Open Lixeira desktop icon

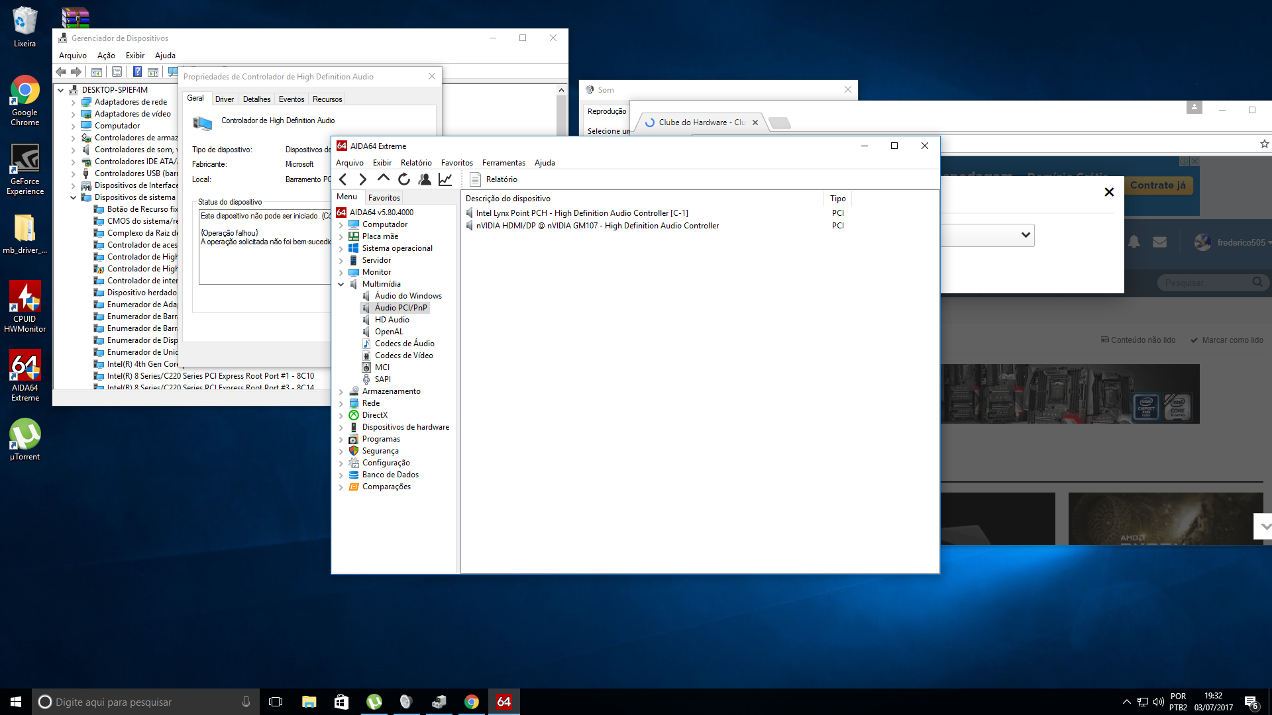coord(25,26)
